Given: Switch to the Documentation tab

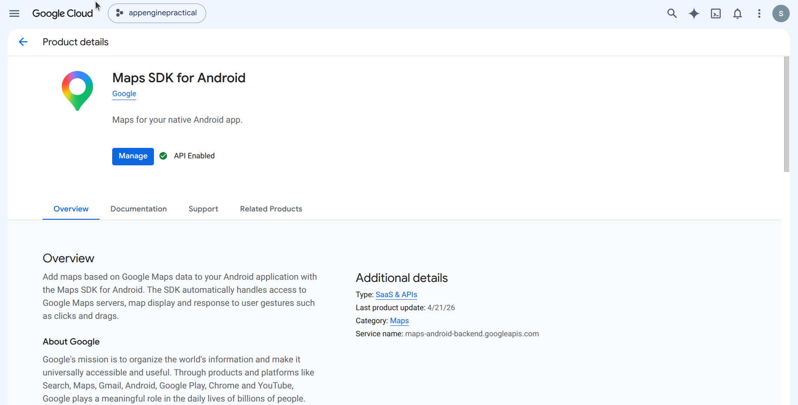Looking at the screenshot, I should tap(139, 209).
